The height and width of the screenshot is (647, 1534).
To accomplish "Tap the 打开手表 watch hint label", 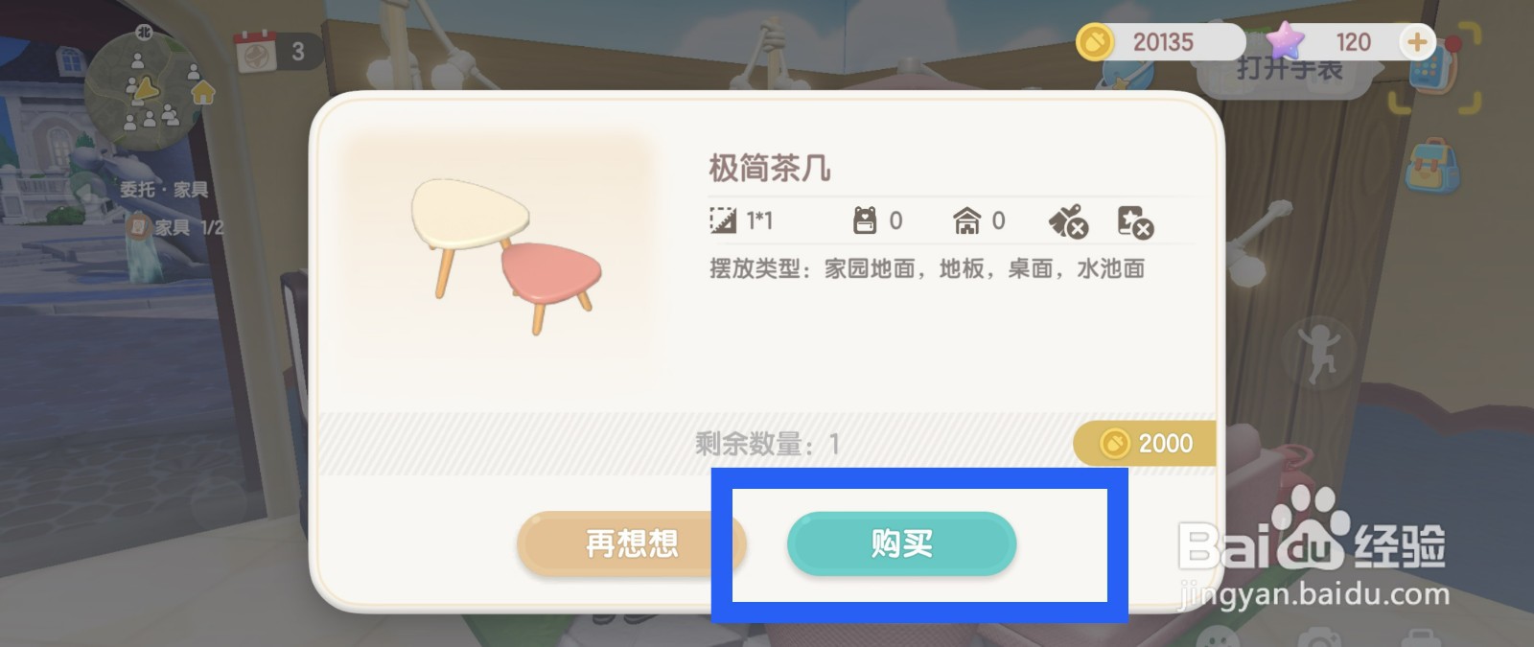I will coord(1290,69).
